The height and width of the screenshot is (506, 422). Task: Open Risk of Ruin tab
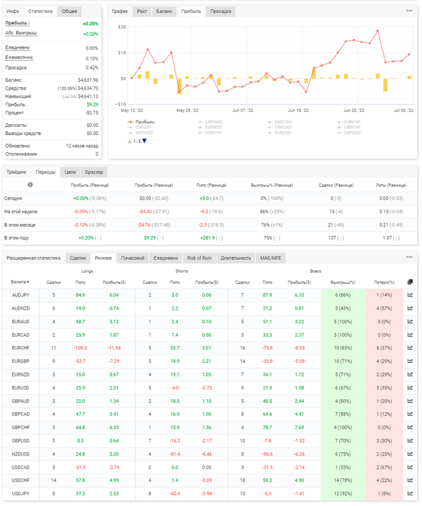pyautogui.click(x=200, y=258)
